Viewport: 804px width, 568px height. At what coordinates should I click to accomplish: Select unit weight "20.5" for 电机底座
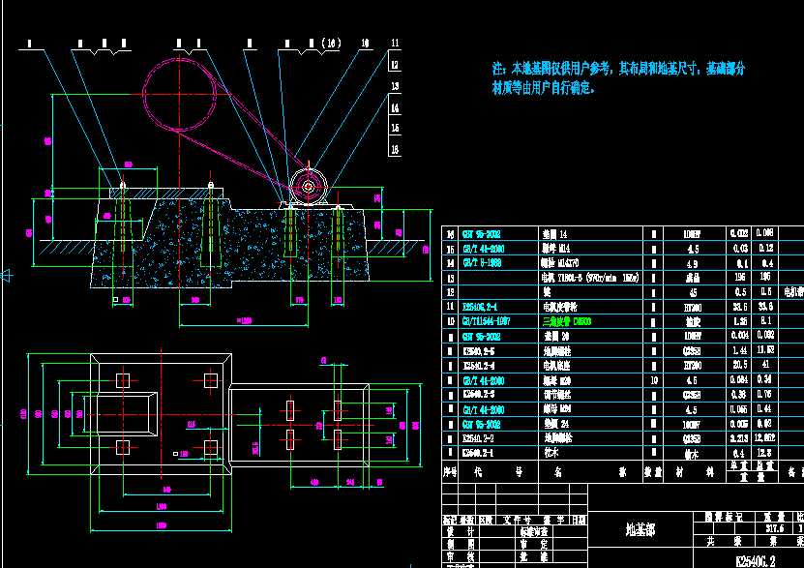pyautogui.click(x=739, y=365)
